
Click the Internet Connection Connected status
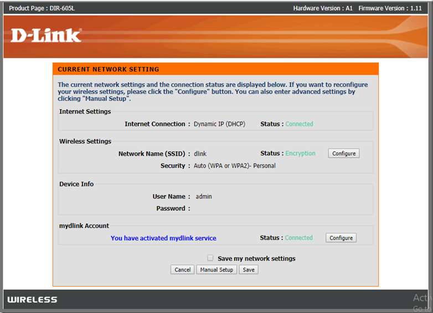299,124
